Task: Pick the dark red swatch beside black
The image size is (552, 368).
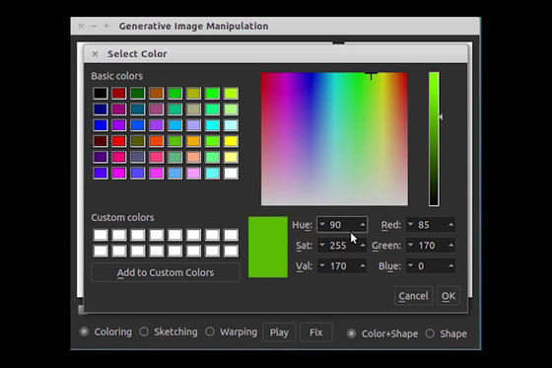Action: coord(119,93)
